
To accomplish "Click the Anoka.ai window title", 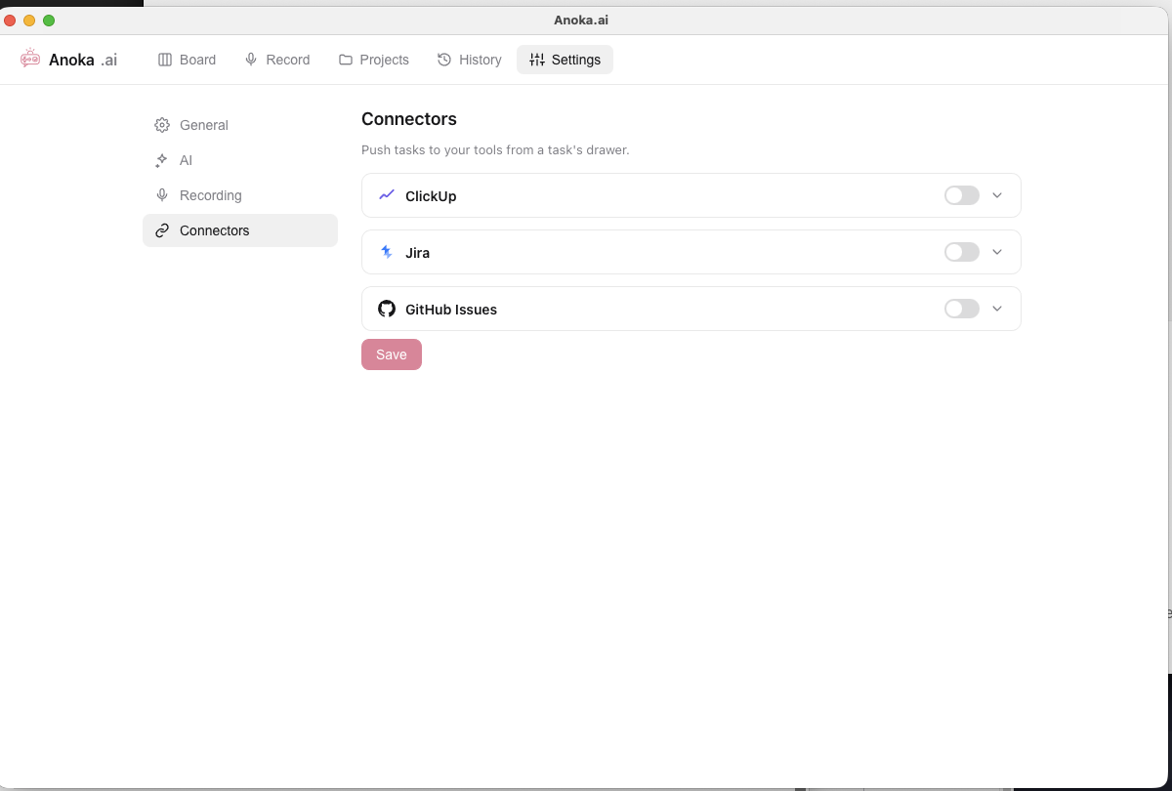I will (x=581, y=20).
